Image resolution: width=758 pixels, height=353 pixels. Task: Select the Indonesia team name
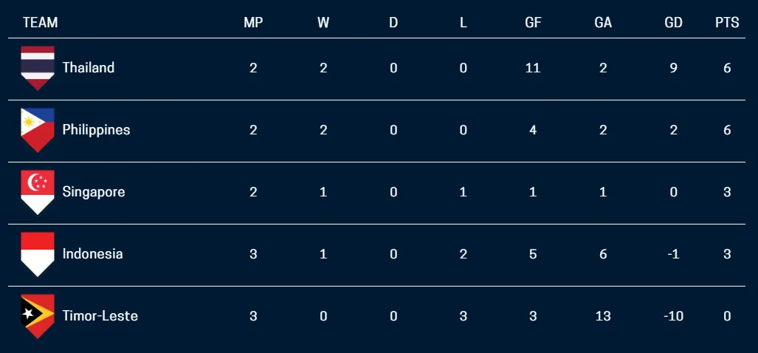click(x=92, y=254)
